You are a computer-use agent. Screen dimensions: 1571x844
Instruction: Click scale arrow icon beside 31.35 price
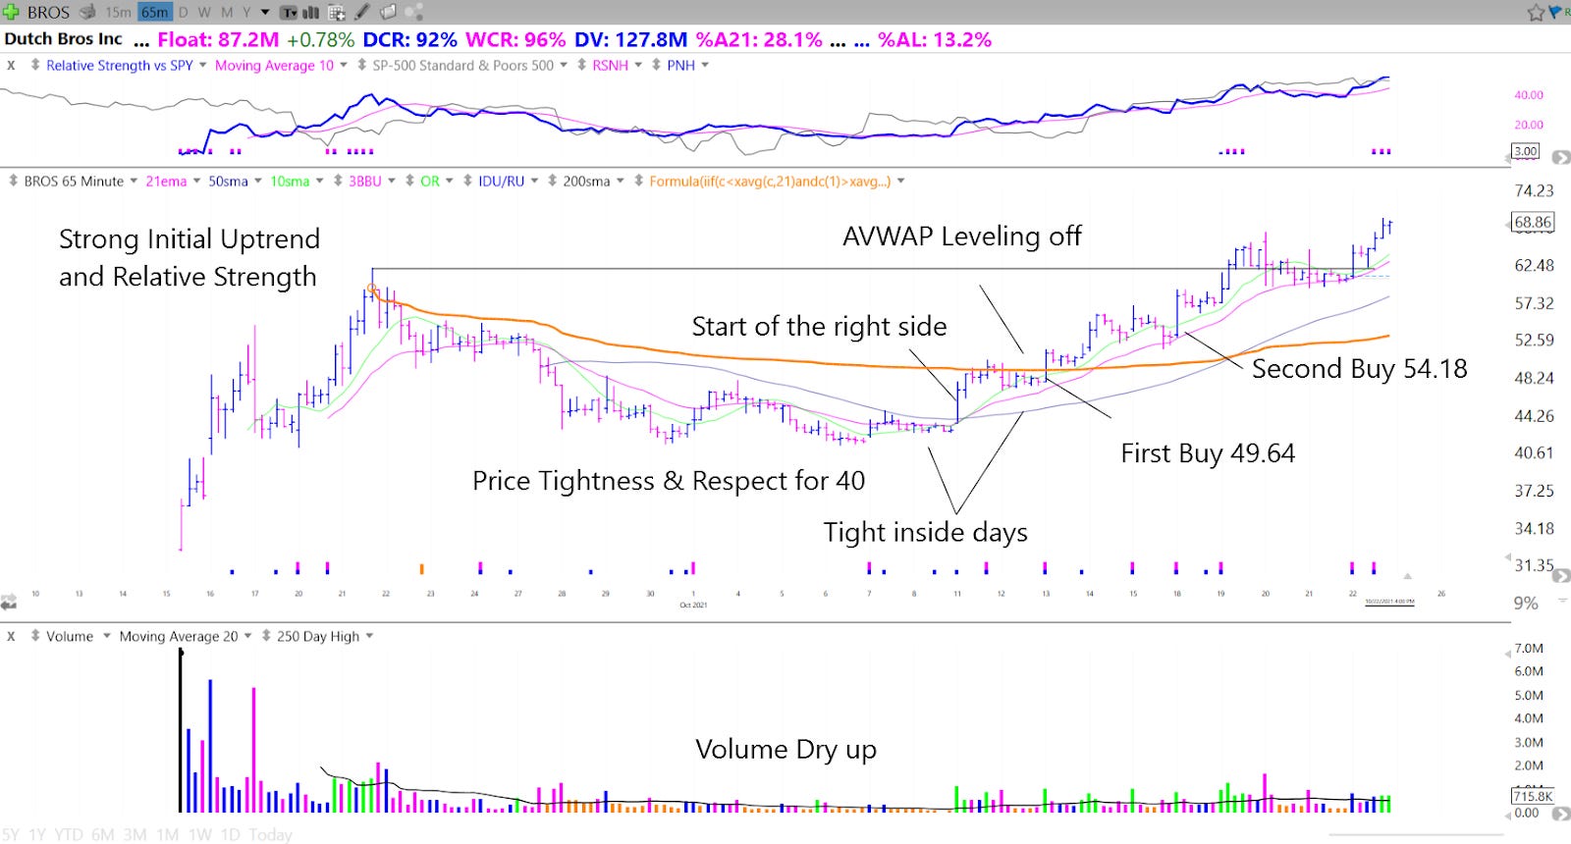1560,576
